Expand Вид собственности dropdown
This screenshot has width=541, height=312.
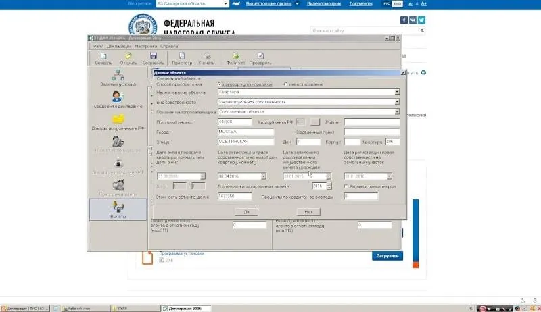[397, 102]
